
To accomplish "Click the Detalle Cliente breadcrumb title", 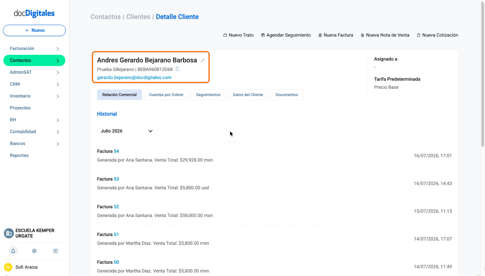I will point(177,17).
